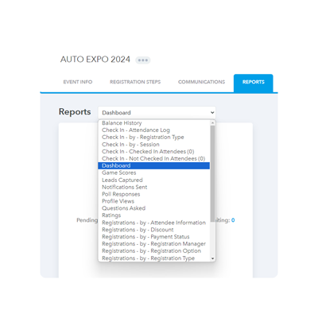Click the scrollbar up arrow in dropdown list

click(x=212, y=123)
